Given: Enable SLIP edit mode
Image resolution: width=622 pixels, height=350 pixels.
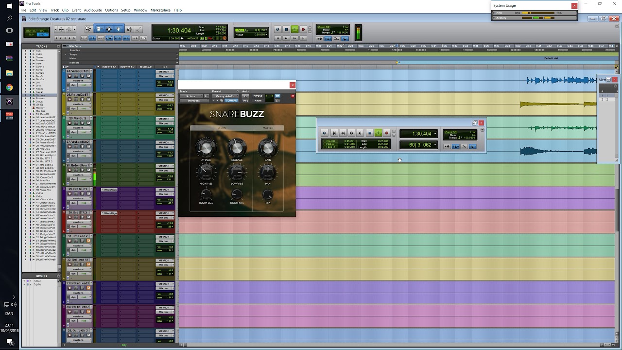Looking at the screenshot, I should pos(31,35).
